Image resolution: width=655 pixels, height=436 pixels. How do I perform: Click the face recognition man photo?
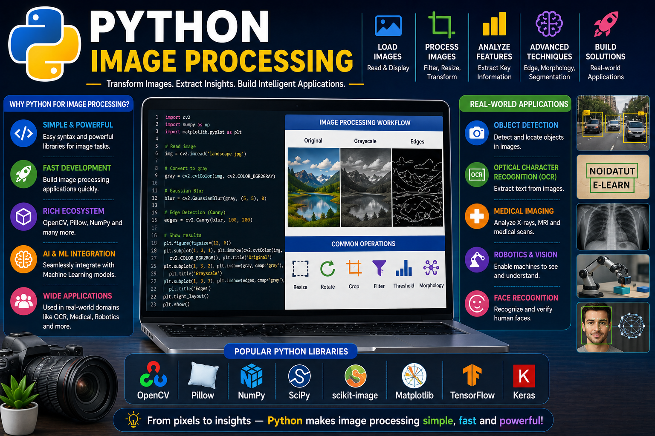coord(613,327)
